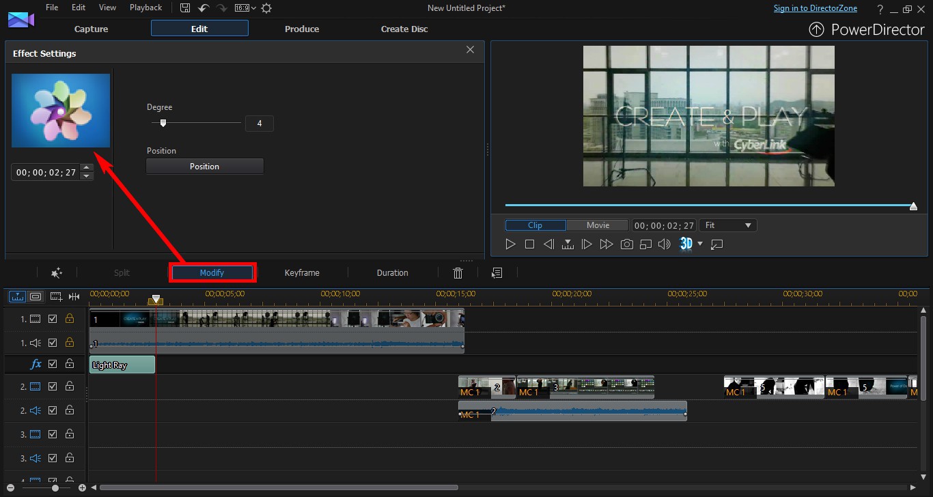Open the File menu
This screenshot has width=933, height=497.
coord(52,8)
